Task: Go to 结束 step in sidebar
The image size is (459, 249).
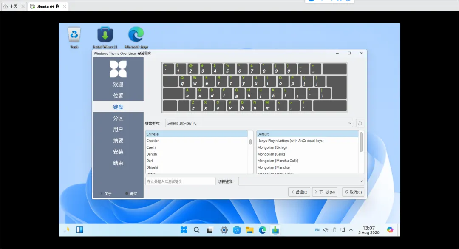Action: (x=118, y=163)
